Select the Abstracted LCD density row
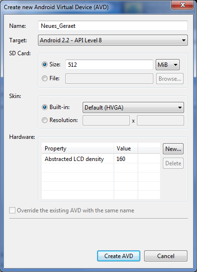Screen dimensions: 197x272 pyautogui.click(x=101, y=159)
